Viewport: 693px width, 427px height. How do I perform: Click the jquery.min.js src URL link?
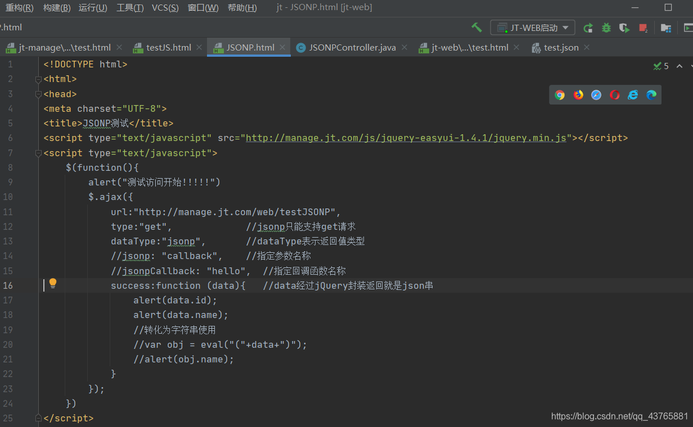point(406,138)
